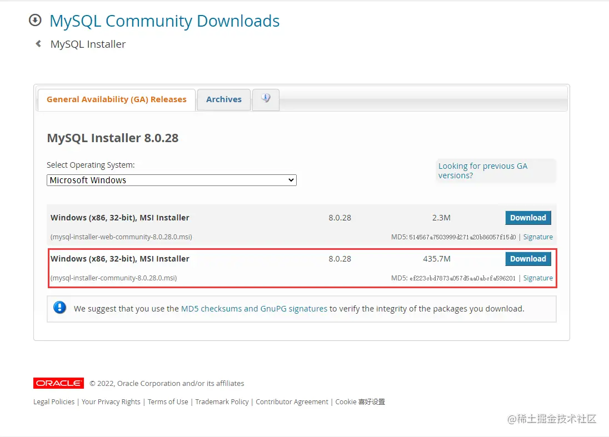The height and width of the screenshot is (437, 609).
Task: Switch to the Archives tab
Action: point(224,100)
